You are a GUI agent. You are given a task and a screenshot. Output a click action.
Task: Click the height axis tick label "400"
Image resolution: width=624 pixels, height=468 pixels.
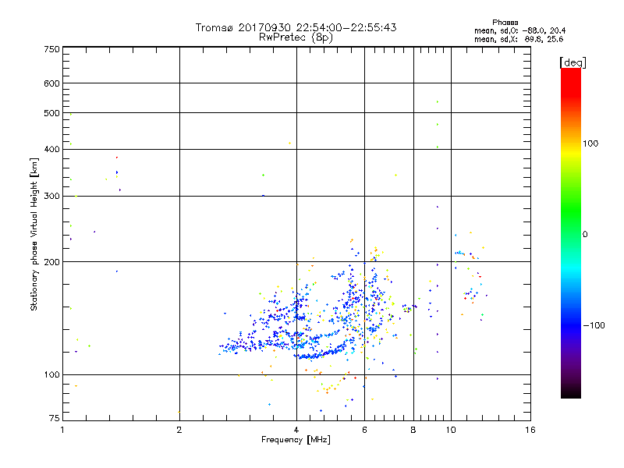point(51,149)
